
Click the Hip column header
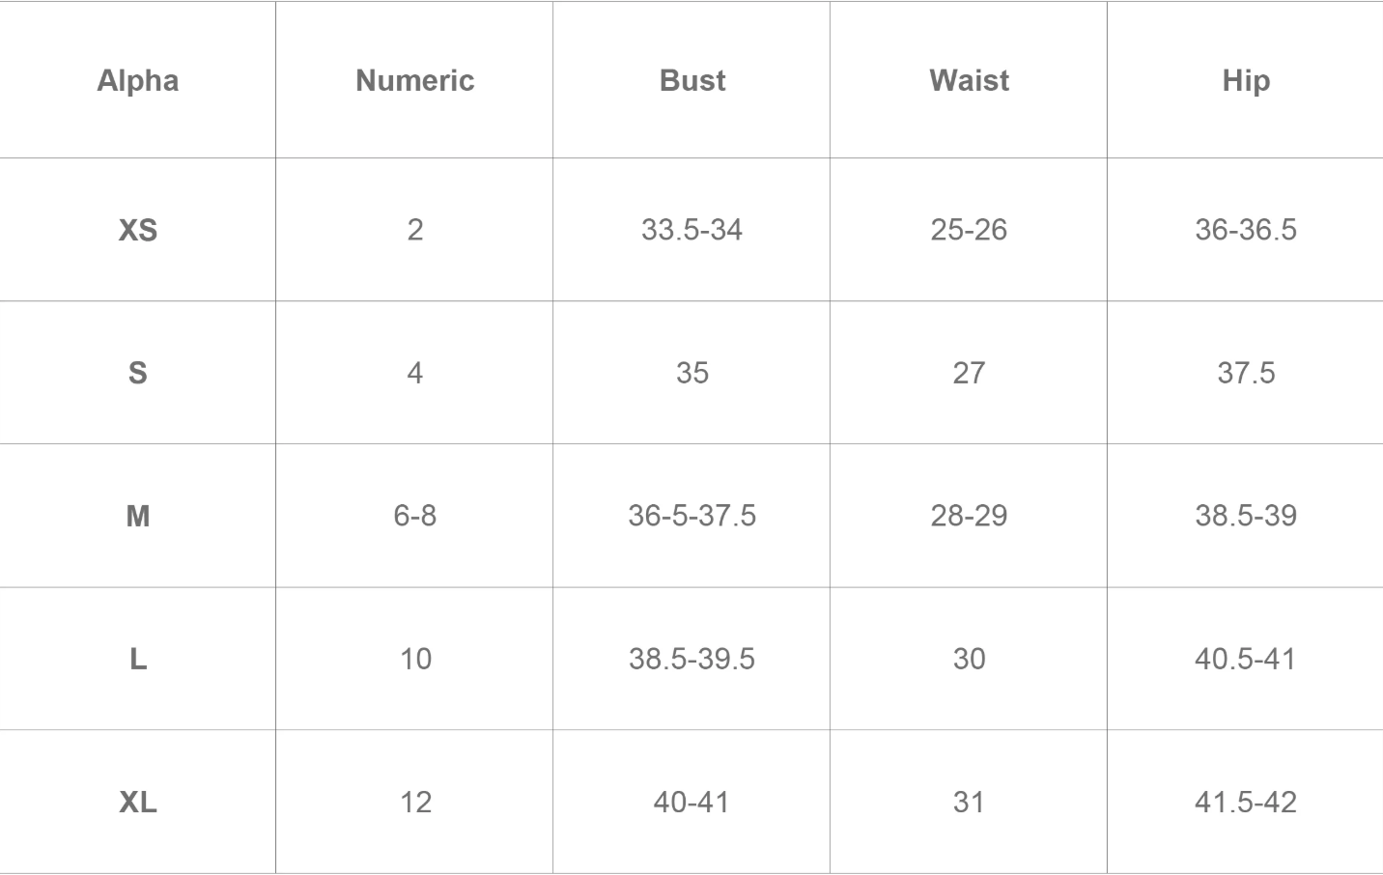tap(1246, 80)
